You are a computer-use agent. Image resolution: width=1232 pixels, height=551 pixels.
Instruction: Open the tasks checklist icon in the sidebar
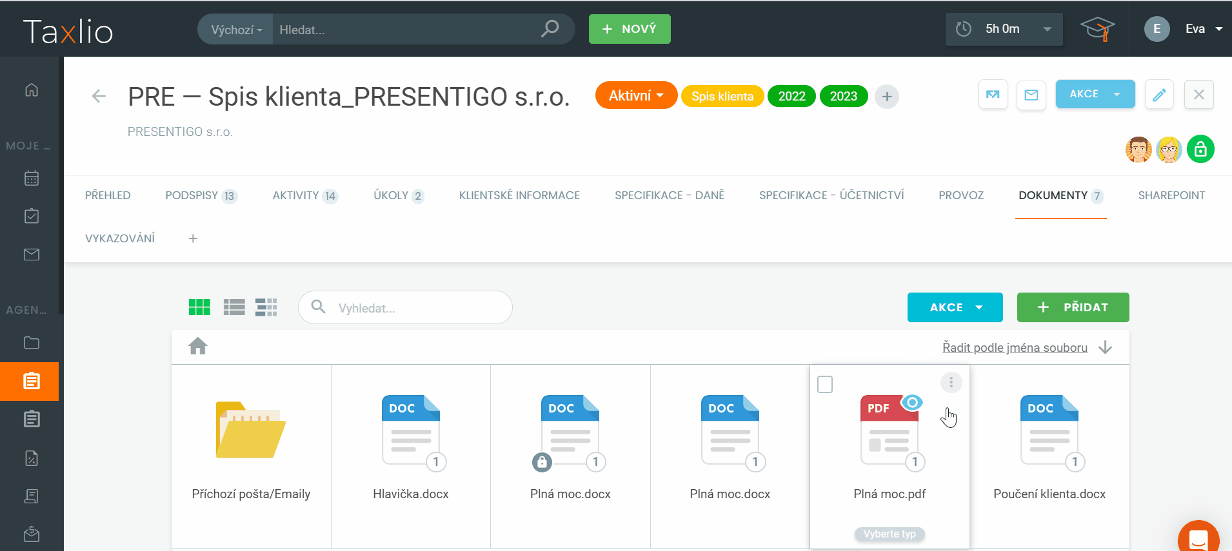point(32,216)
